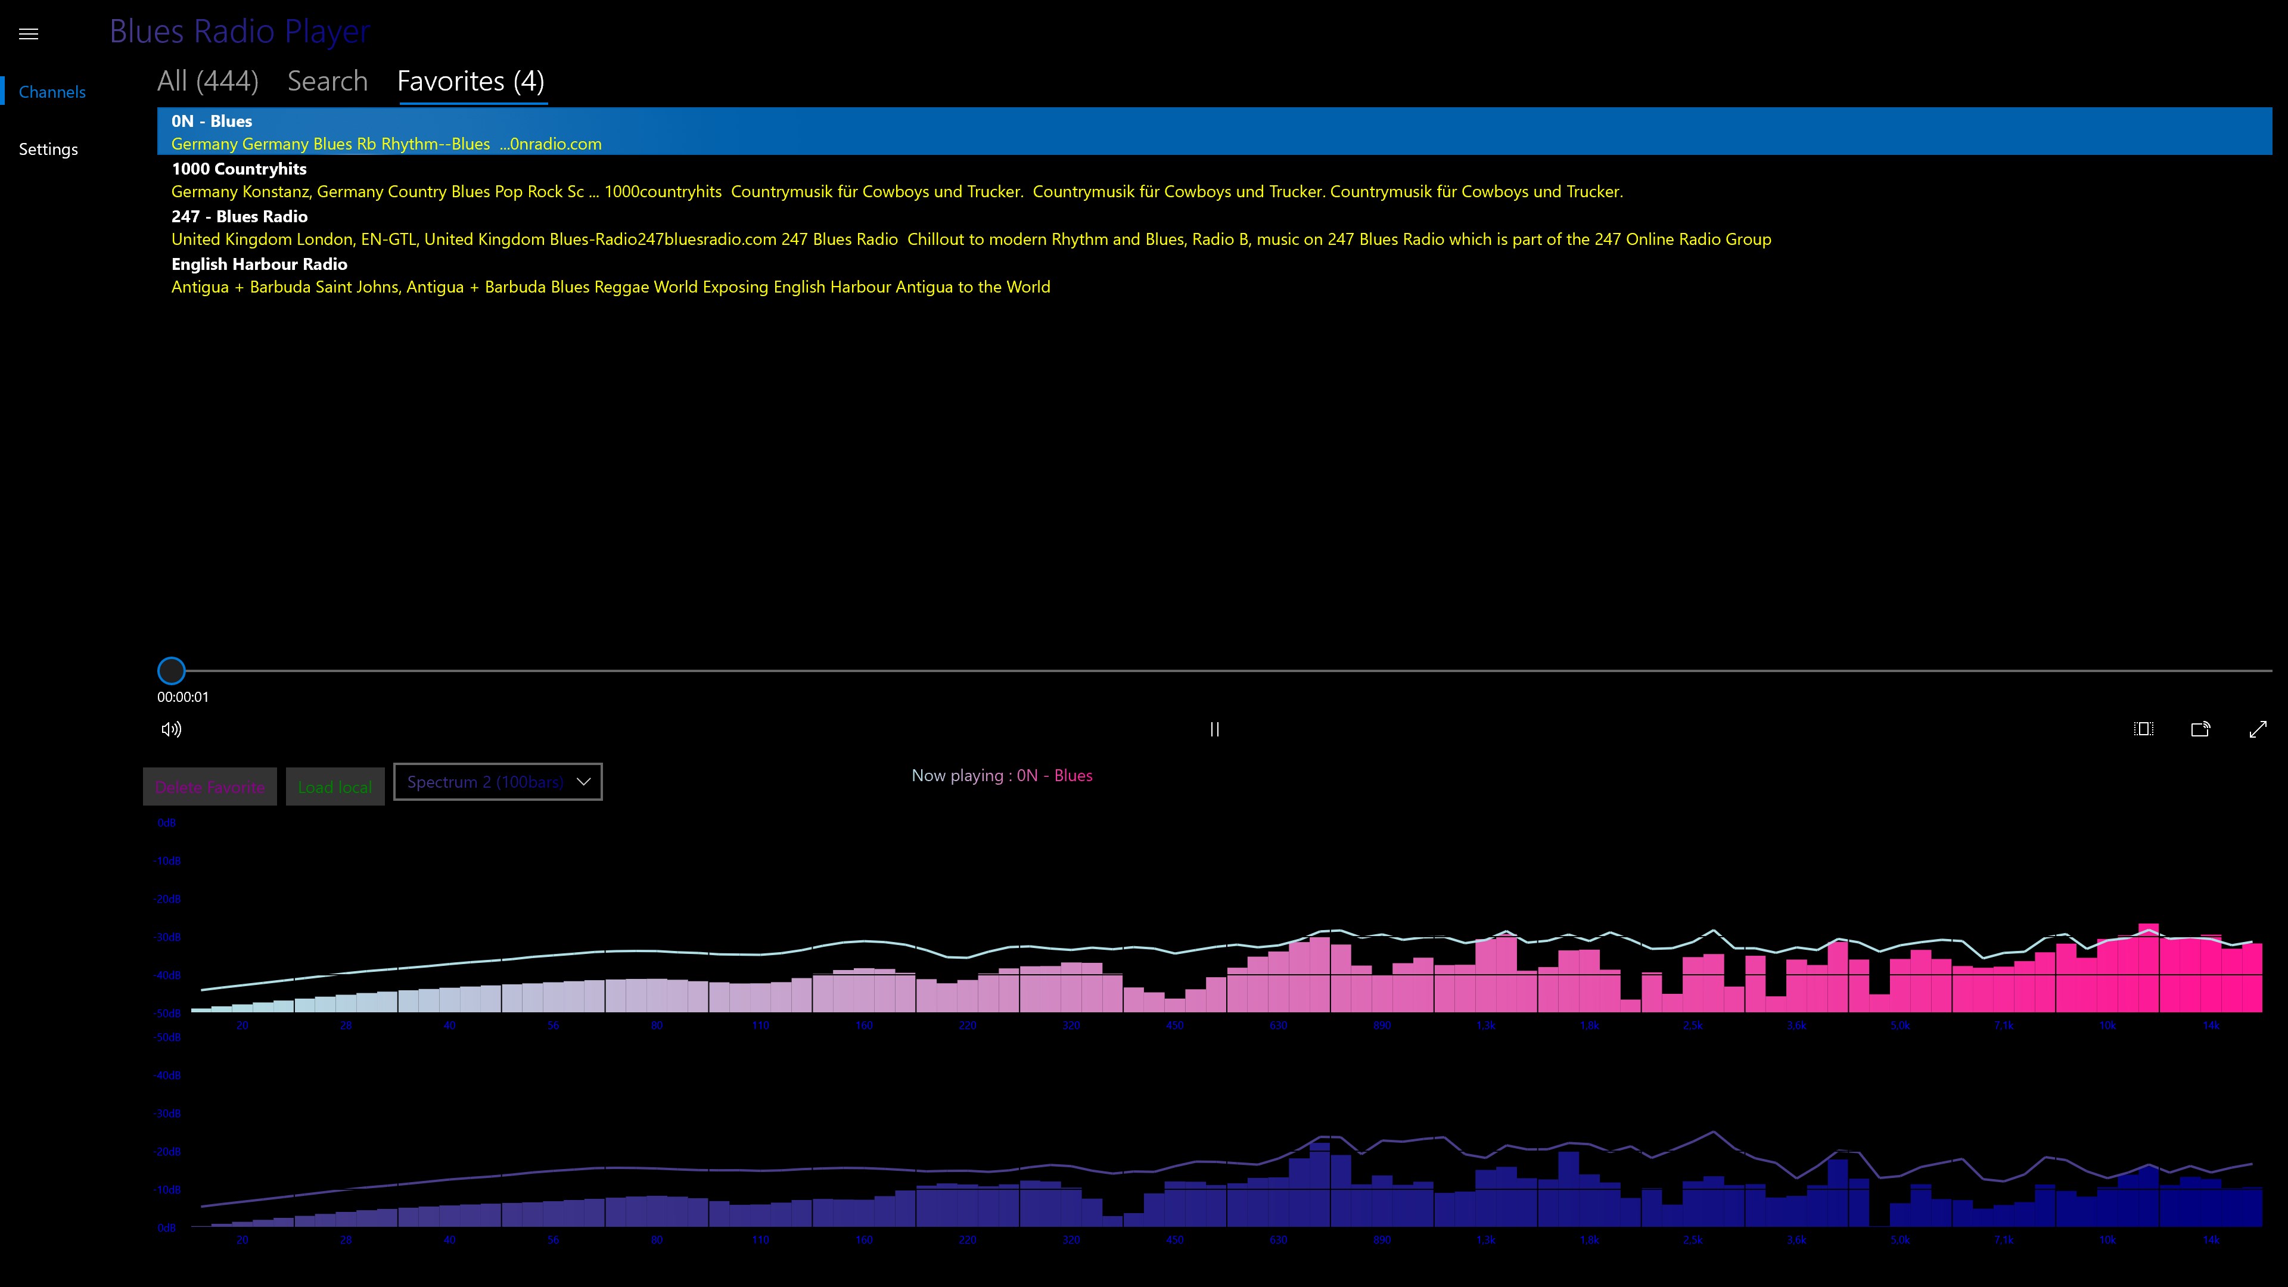
Task: Switch to the All (444) tab
Action: coord(208,82)
